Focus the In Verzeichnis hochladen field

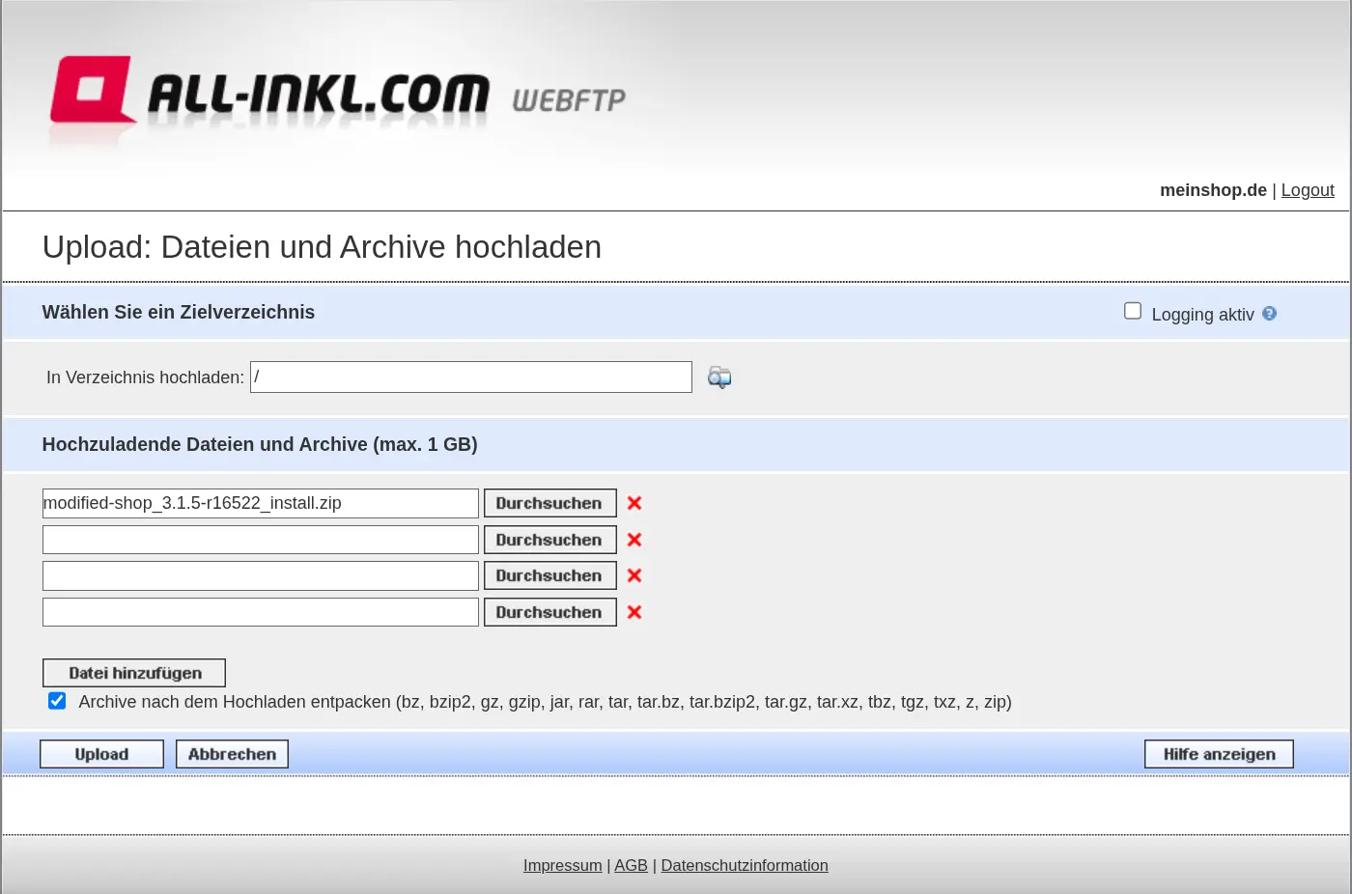tap(470, 377)
